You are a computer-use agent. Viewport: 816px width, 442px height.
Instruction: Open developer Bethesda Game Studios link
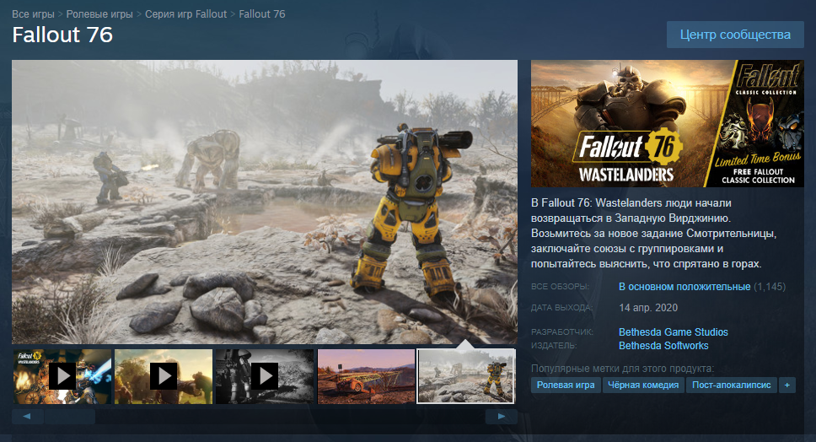coord(673,332)
